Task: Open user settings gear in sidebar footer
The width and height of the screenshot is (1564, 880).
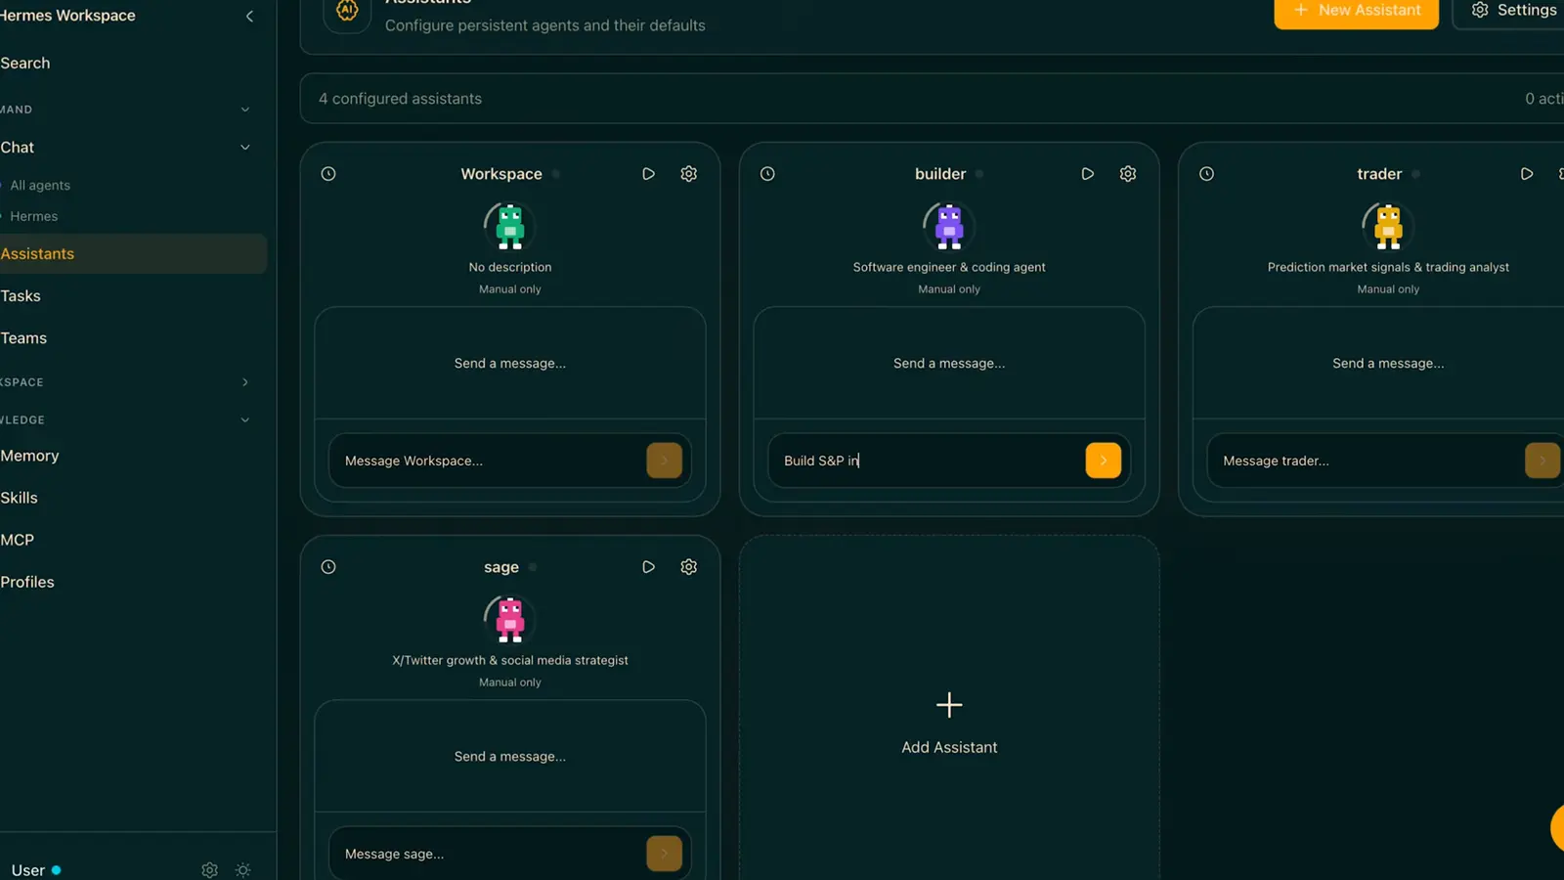Action: pyautogui.click(x=209, y=870)
